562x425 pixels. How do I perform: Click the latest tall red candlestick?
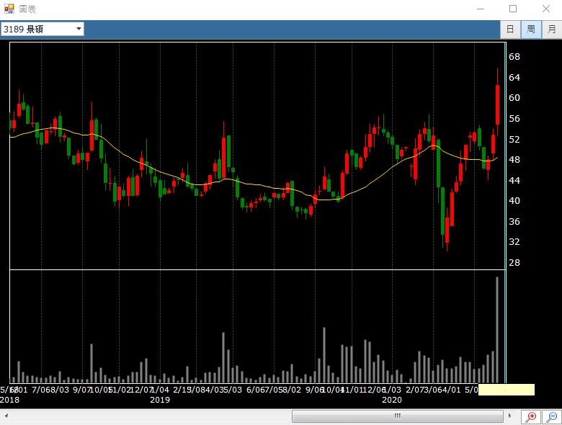(497, 104)
